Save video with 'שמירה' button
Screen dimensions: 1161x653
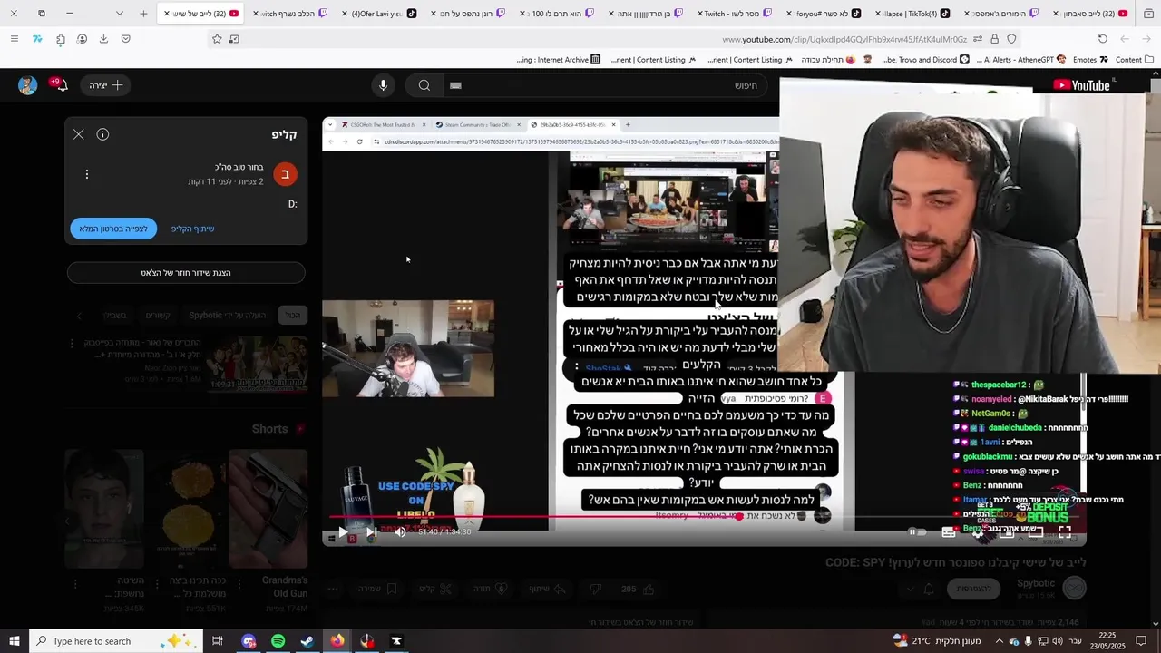tap(378, 589)
